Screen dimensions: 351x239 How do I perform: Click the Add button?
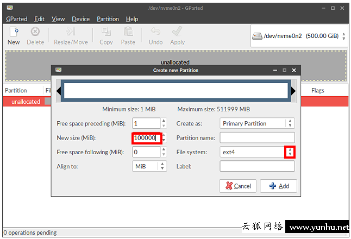click(279, 186)
